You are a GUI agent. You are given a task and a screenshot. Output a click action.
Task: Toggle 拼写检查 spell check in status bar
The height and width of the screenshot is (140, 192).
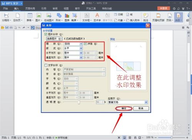coord(61,138)
